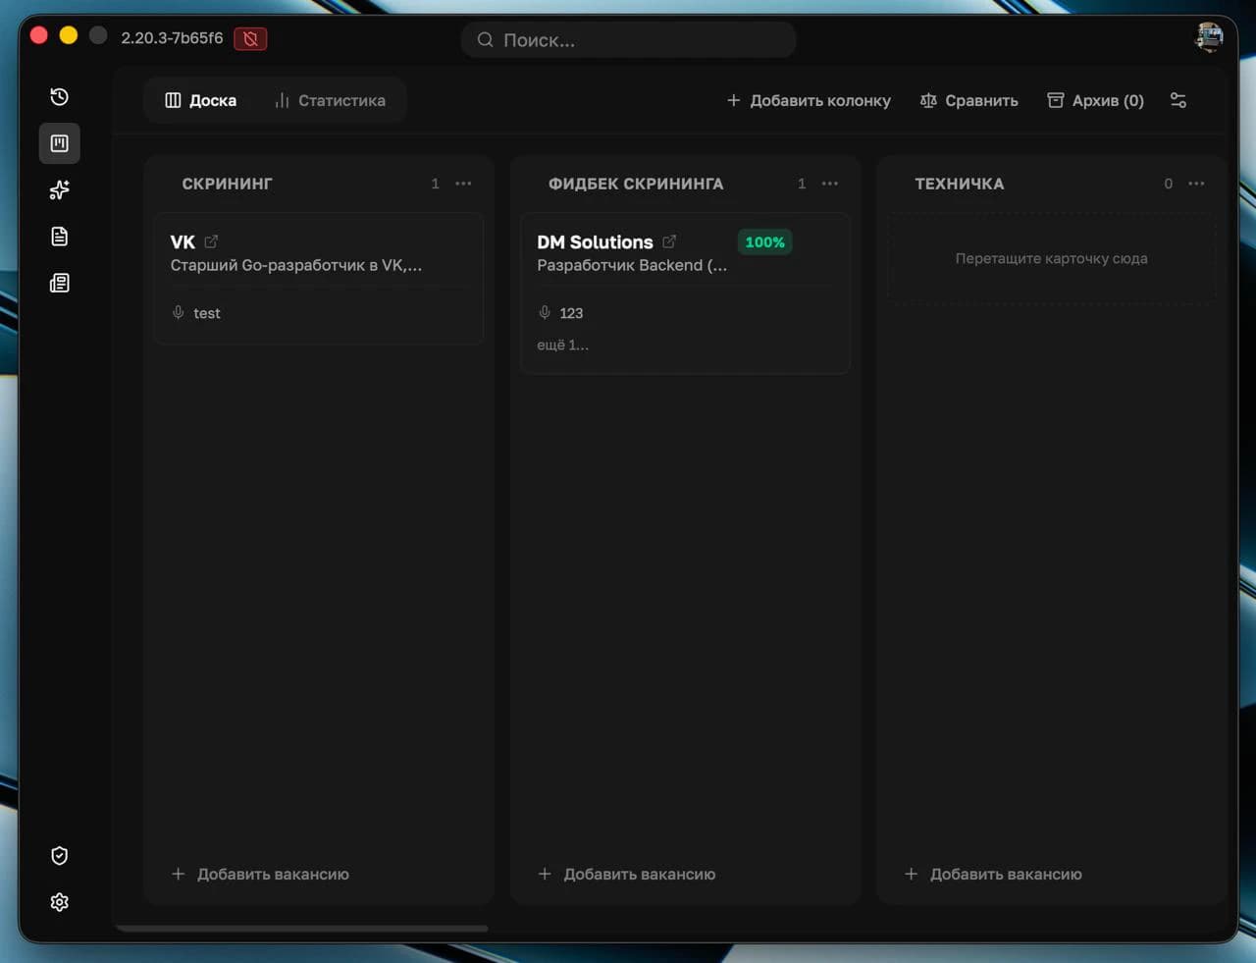Screen dimensions: 1256x963
Task: Add vacancy in ФИДБЕК СКРИНИНГА column
Action: [627, 874]
